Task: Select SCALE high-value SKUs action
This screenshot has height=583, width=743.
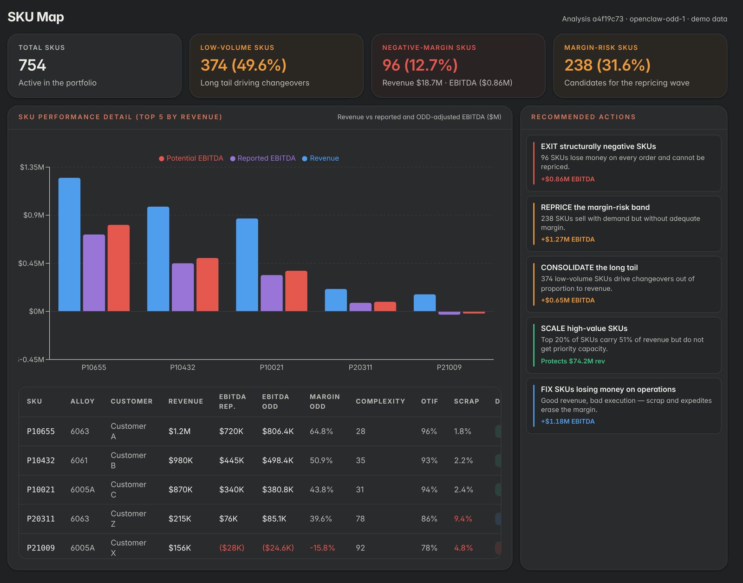Action: [624, 345]
